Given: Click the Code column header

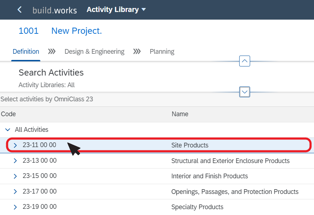Looking at the screenshot, I should 8,114.
